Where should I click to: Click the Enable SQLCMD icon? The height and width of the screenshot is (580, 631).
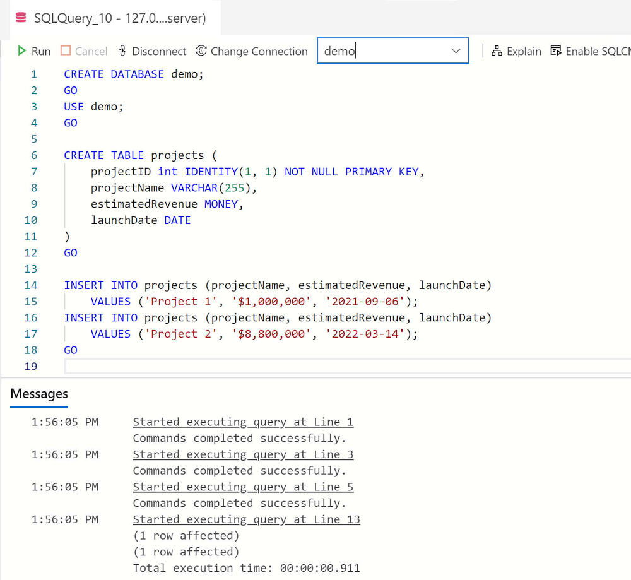[x=556, y=51]
